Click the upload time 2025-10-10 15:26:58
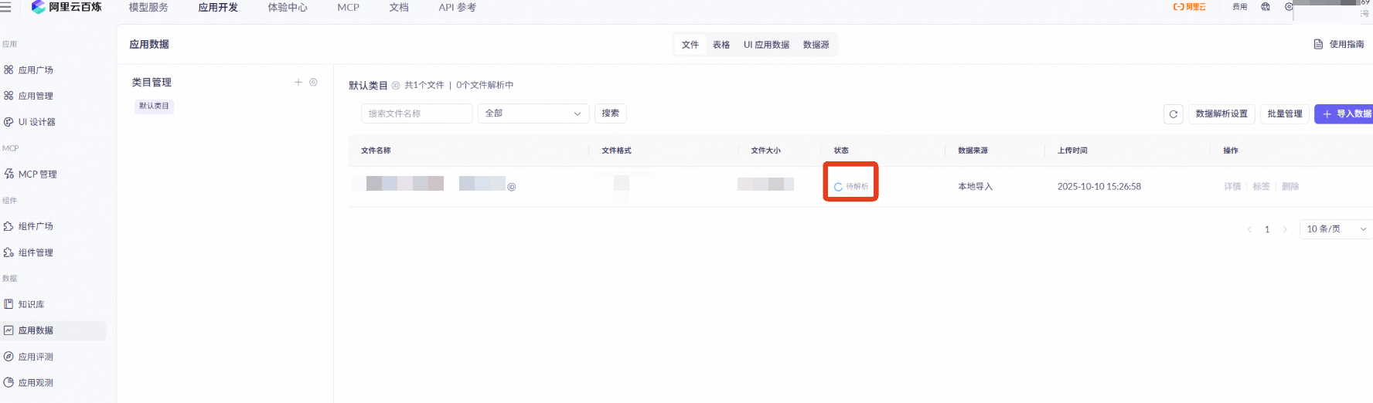1373x403 pixels. (x=1099, y=187)
